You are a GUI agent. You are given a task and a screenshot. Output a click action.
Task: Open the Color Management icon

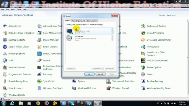pos(39,33)
